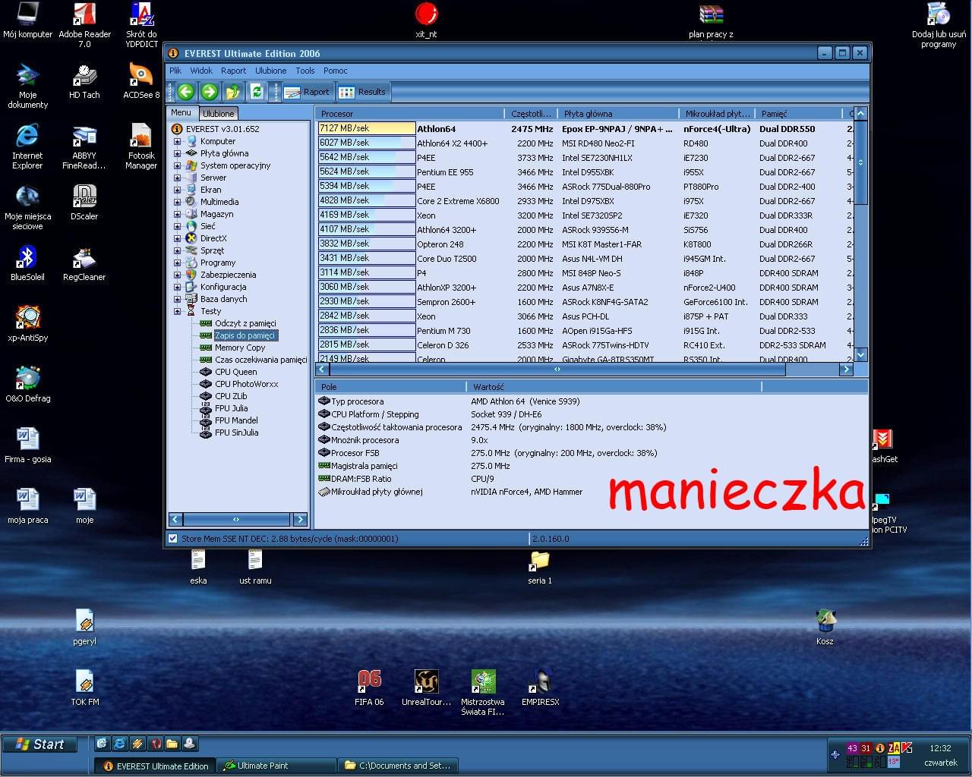Expand the Komputer tree node
Image resolution: width=972 pixels, height=777 pixels.
[177, 141]
